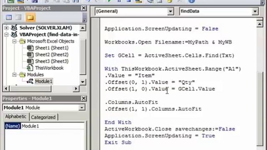
Task: Click project tree scroll down arrow
Action: [x=83, y=82]
